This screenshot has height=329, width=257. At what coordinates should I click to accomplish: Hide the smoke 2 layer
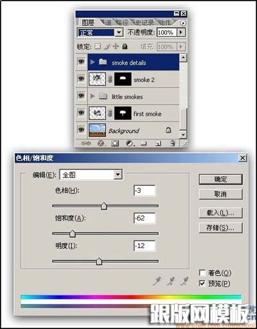(x=81, y=78)
